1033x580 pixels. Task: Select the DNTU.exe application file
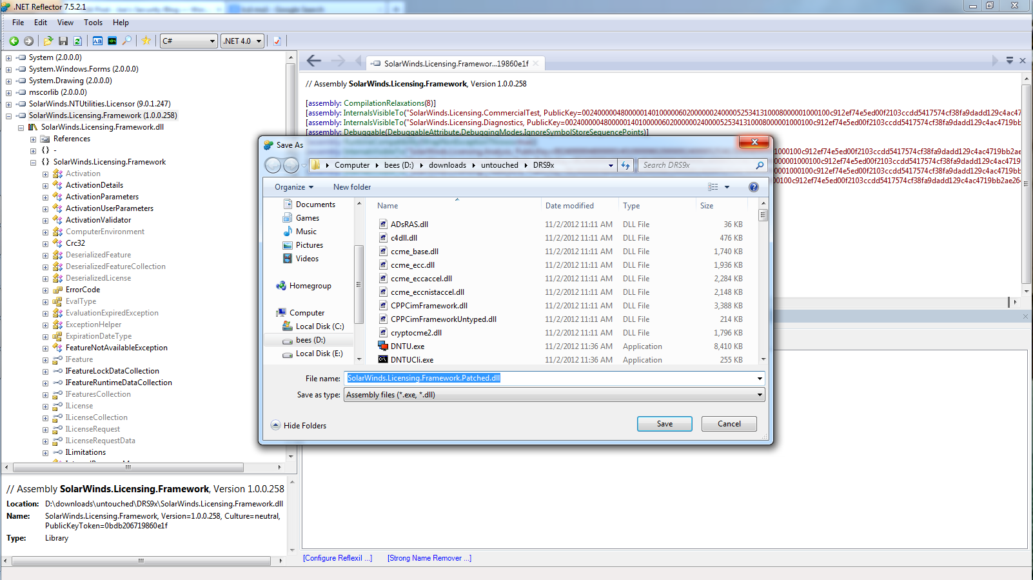[x=408, y=346]
